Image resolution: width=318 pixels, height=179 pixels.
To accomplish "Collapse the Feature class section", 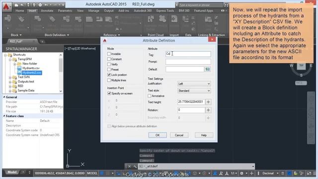I will (x=4, y=116).
